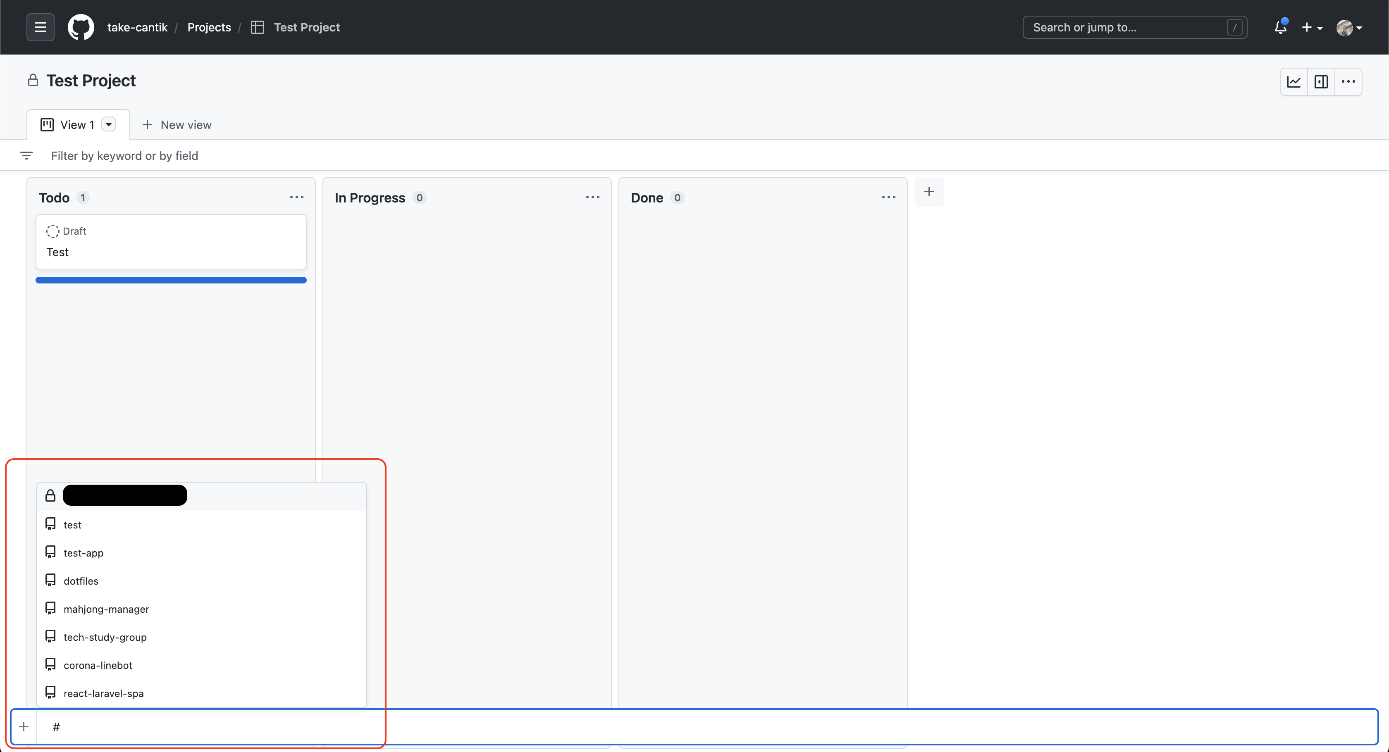Open the project Insights chart view

[x=1294, y=81]
